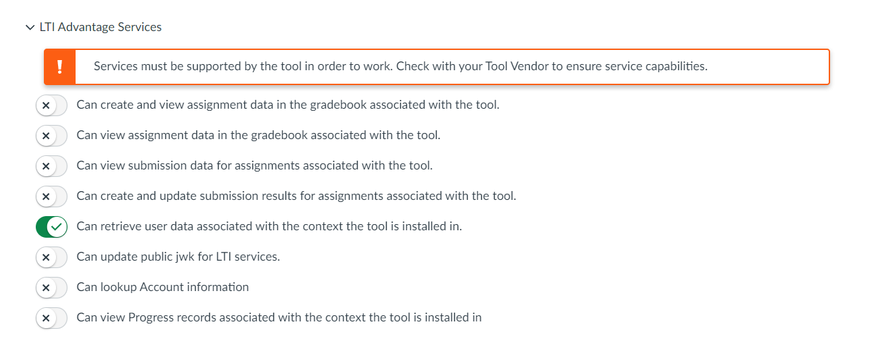Click the label 'Can lookup Account information'
The width and height of the screenshot is (878, 339).
163,287
